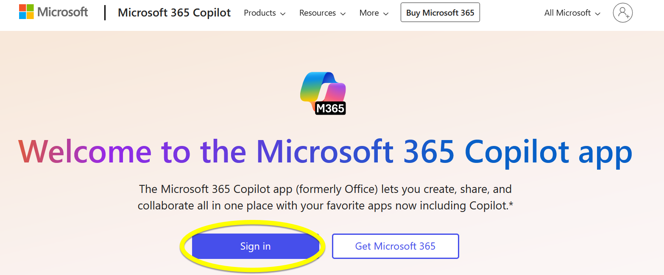Expand the chevron next to Products
This screenshot has width=664, height=275.
click(283, 14)
